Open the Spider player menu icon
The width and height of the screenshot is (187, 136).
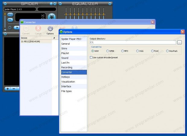pos(5,4)
